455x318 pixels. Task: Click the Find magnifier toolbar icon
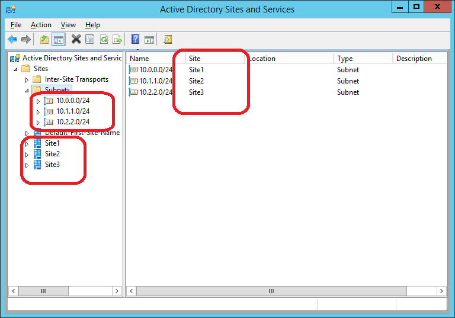[x=168, y=39]
